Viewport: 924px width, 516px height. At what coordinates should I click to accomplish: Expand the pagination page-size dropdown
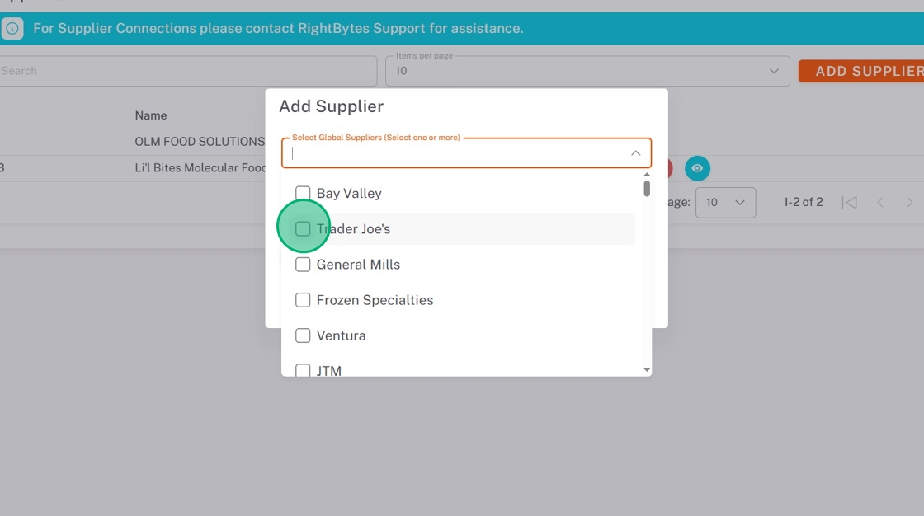(725, 203)
